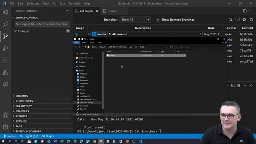Expand the BRANCHES section
Screen dimensions: 256x144
point(22,111)
